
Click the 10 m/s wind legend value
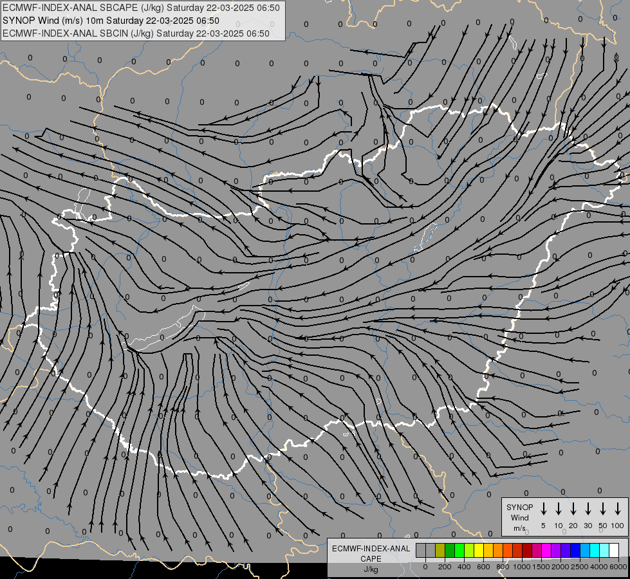click(x=558, y=526)
